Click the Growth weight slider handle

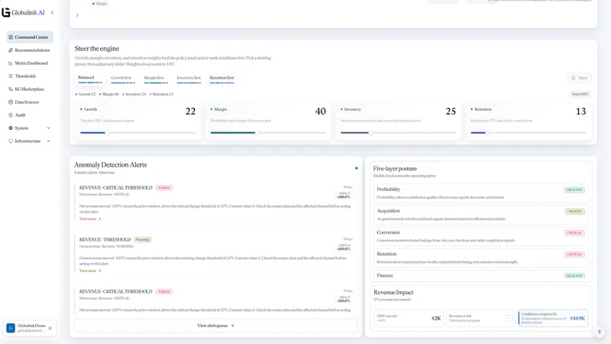point(107,132)
